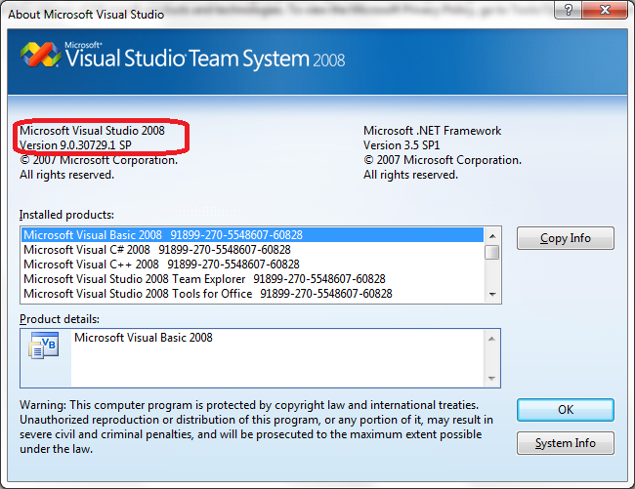Click the installed products scrollbar thumb
Image resolution: width=635 pixels, height=489 pixels.
click(493, 252)
